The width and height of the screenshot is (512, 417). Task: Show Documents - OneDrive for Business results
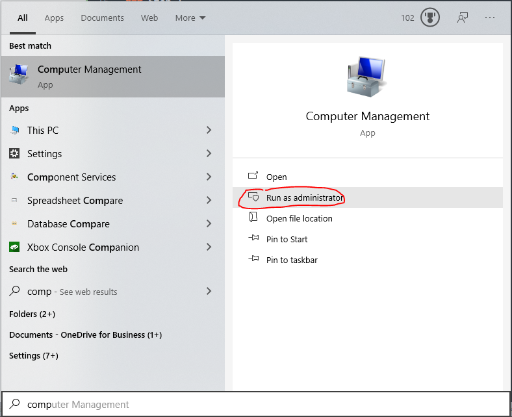click(86, 335)
